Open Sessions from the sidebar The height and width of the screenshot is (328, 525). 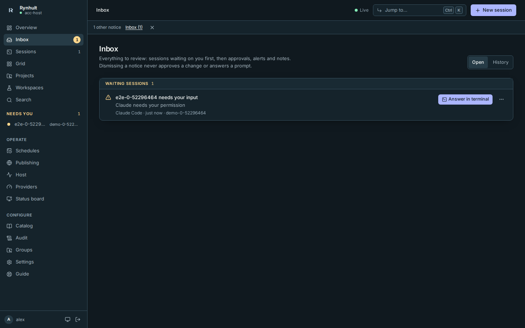[x=43, y=52]
